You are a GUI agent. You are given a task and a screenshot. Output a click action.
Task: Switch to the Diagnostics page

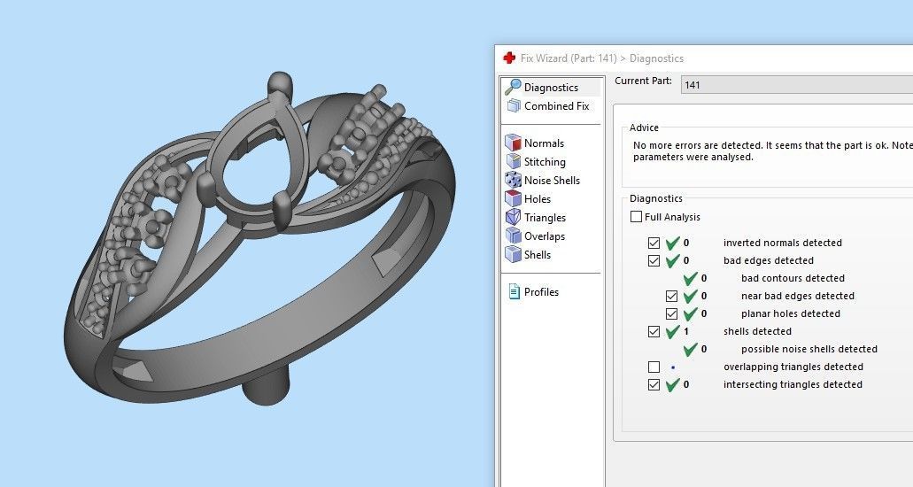pos(551,88)
